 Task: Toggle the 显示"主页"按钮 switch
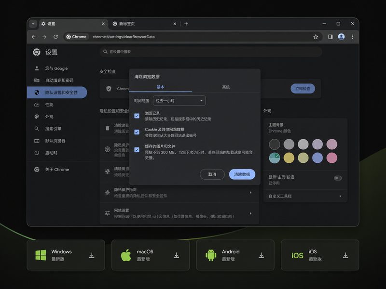338,178
